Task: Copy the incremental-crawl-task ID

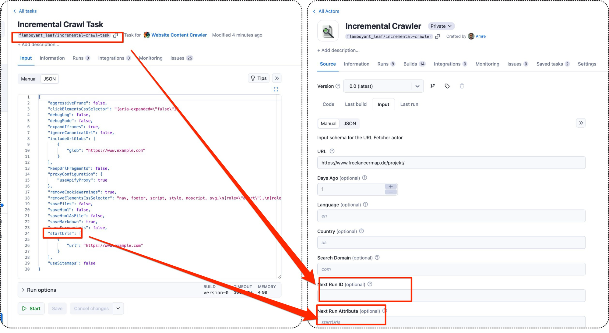Action: pyautogui.click(x=116, y=35)
